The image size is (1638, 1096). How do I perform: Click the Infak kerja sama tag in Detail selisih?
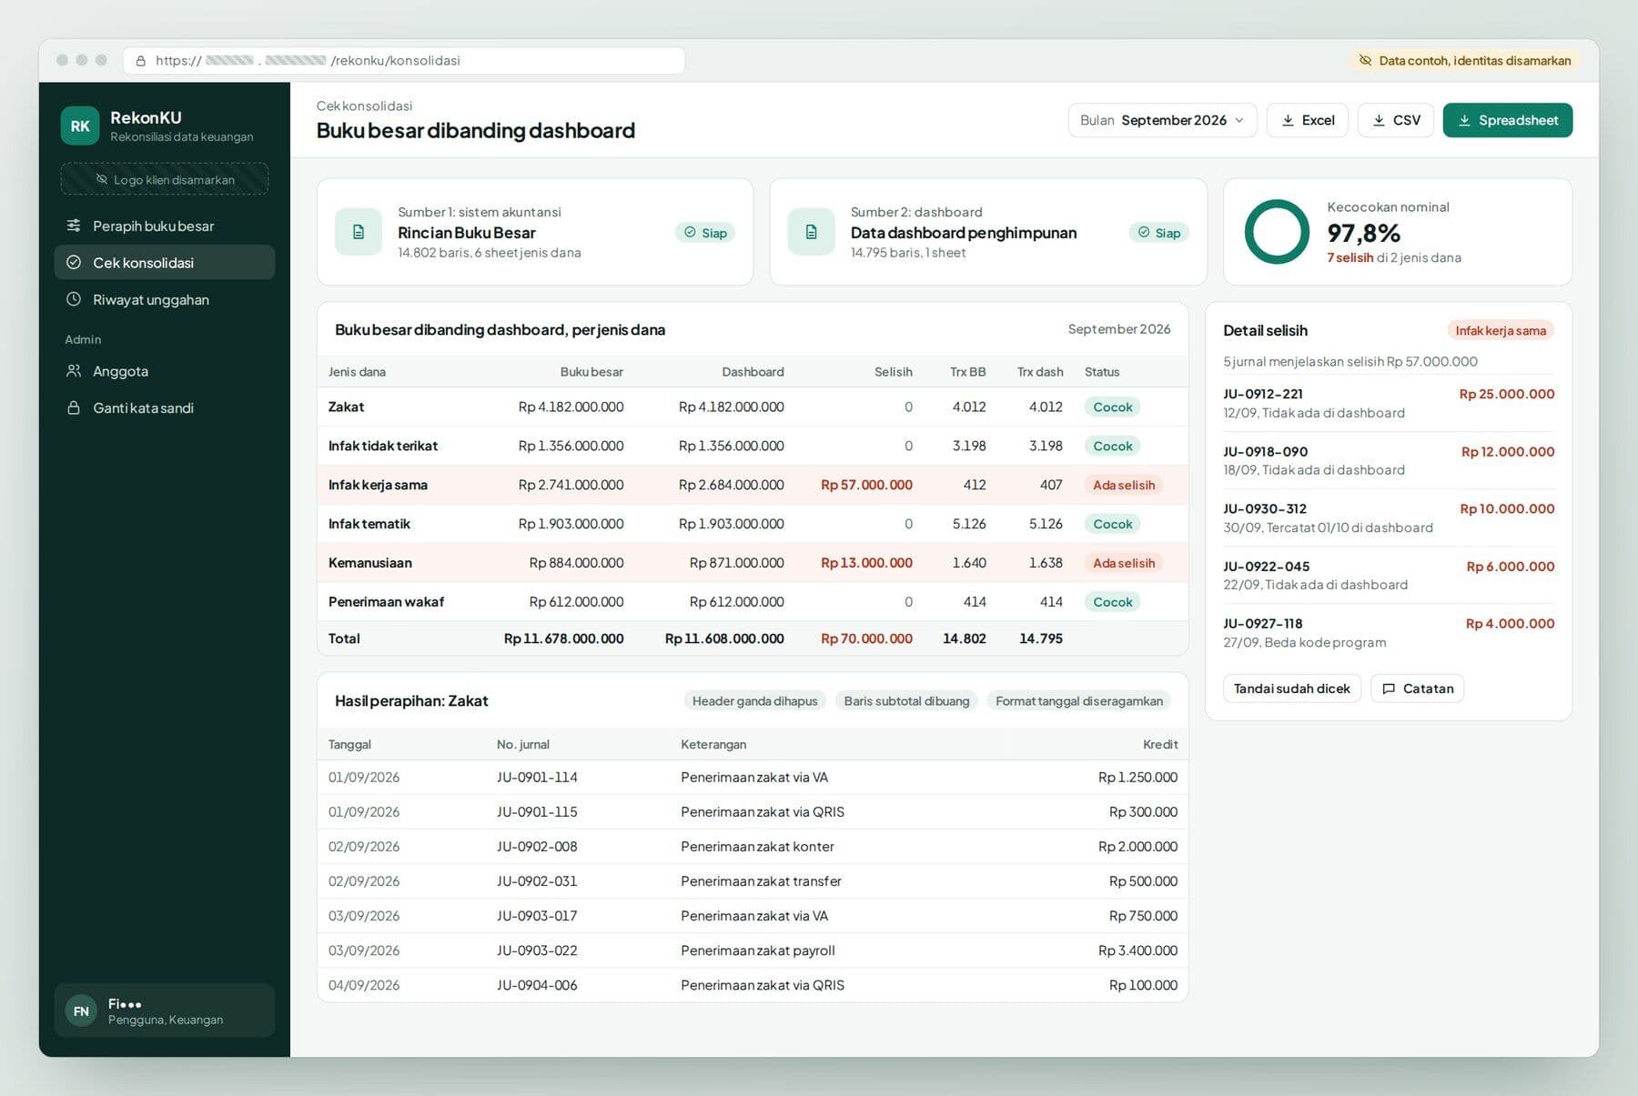coord(1500,330)
